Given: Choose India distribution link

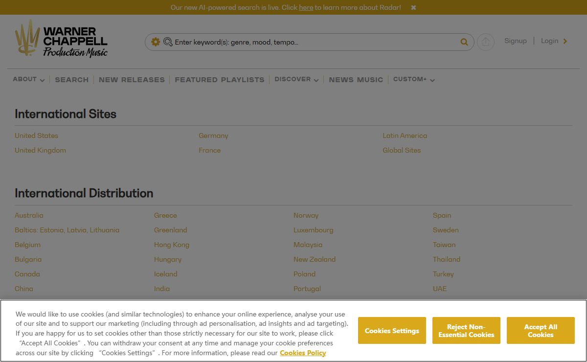Looking at the screenshot, I should point(162,289).
